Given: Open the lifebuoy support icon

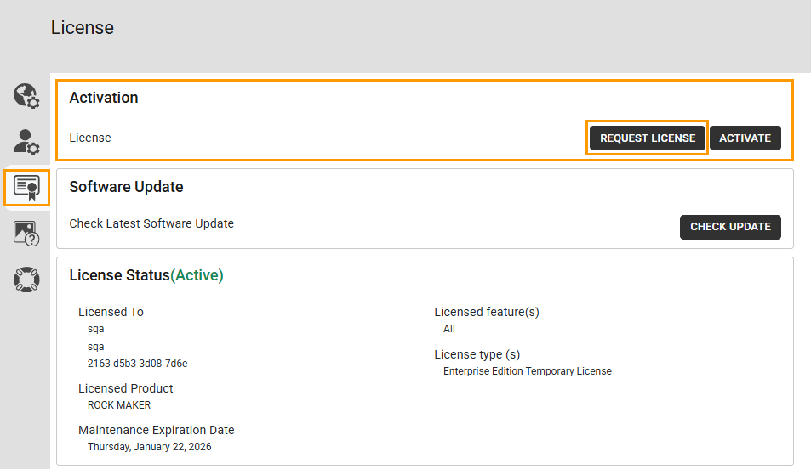Looking at the screenshot, I should [26, 279].
